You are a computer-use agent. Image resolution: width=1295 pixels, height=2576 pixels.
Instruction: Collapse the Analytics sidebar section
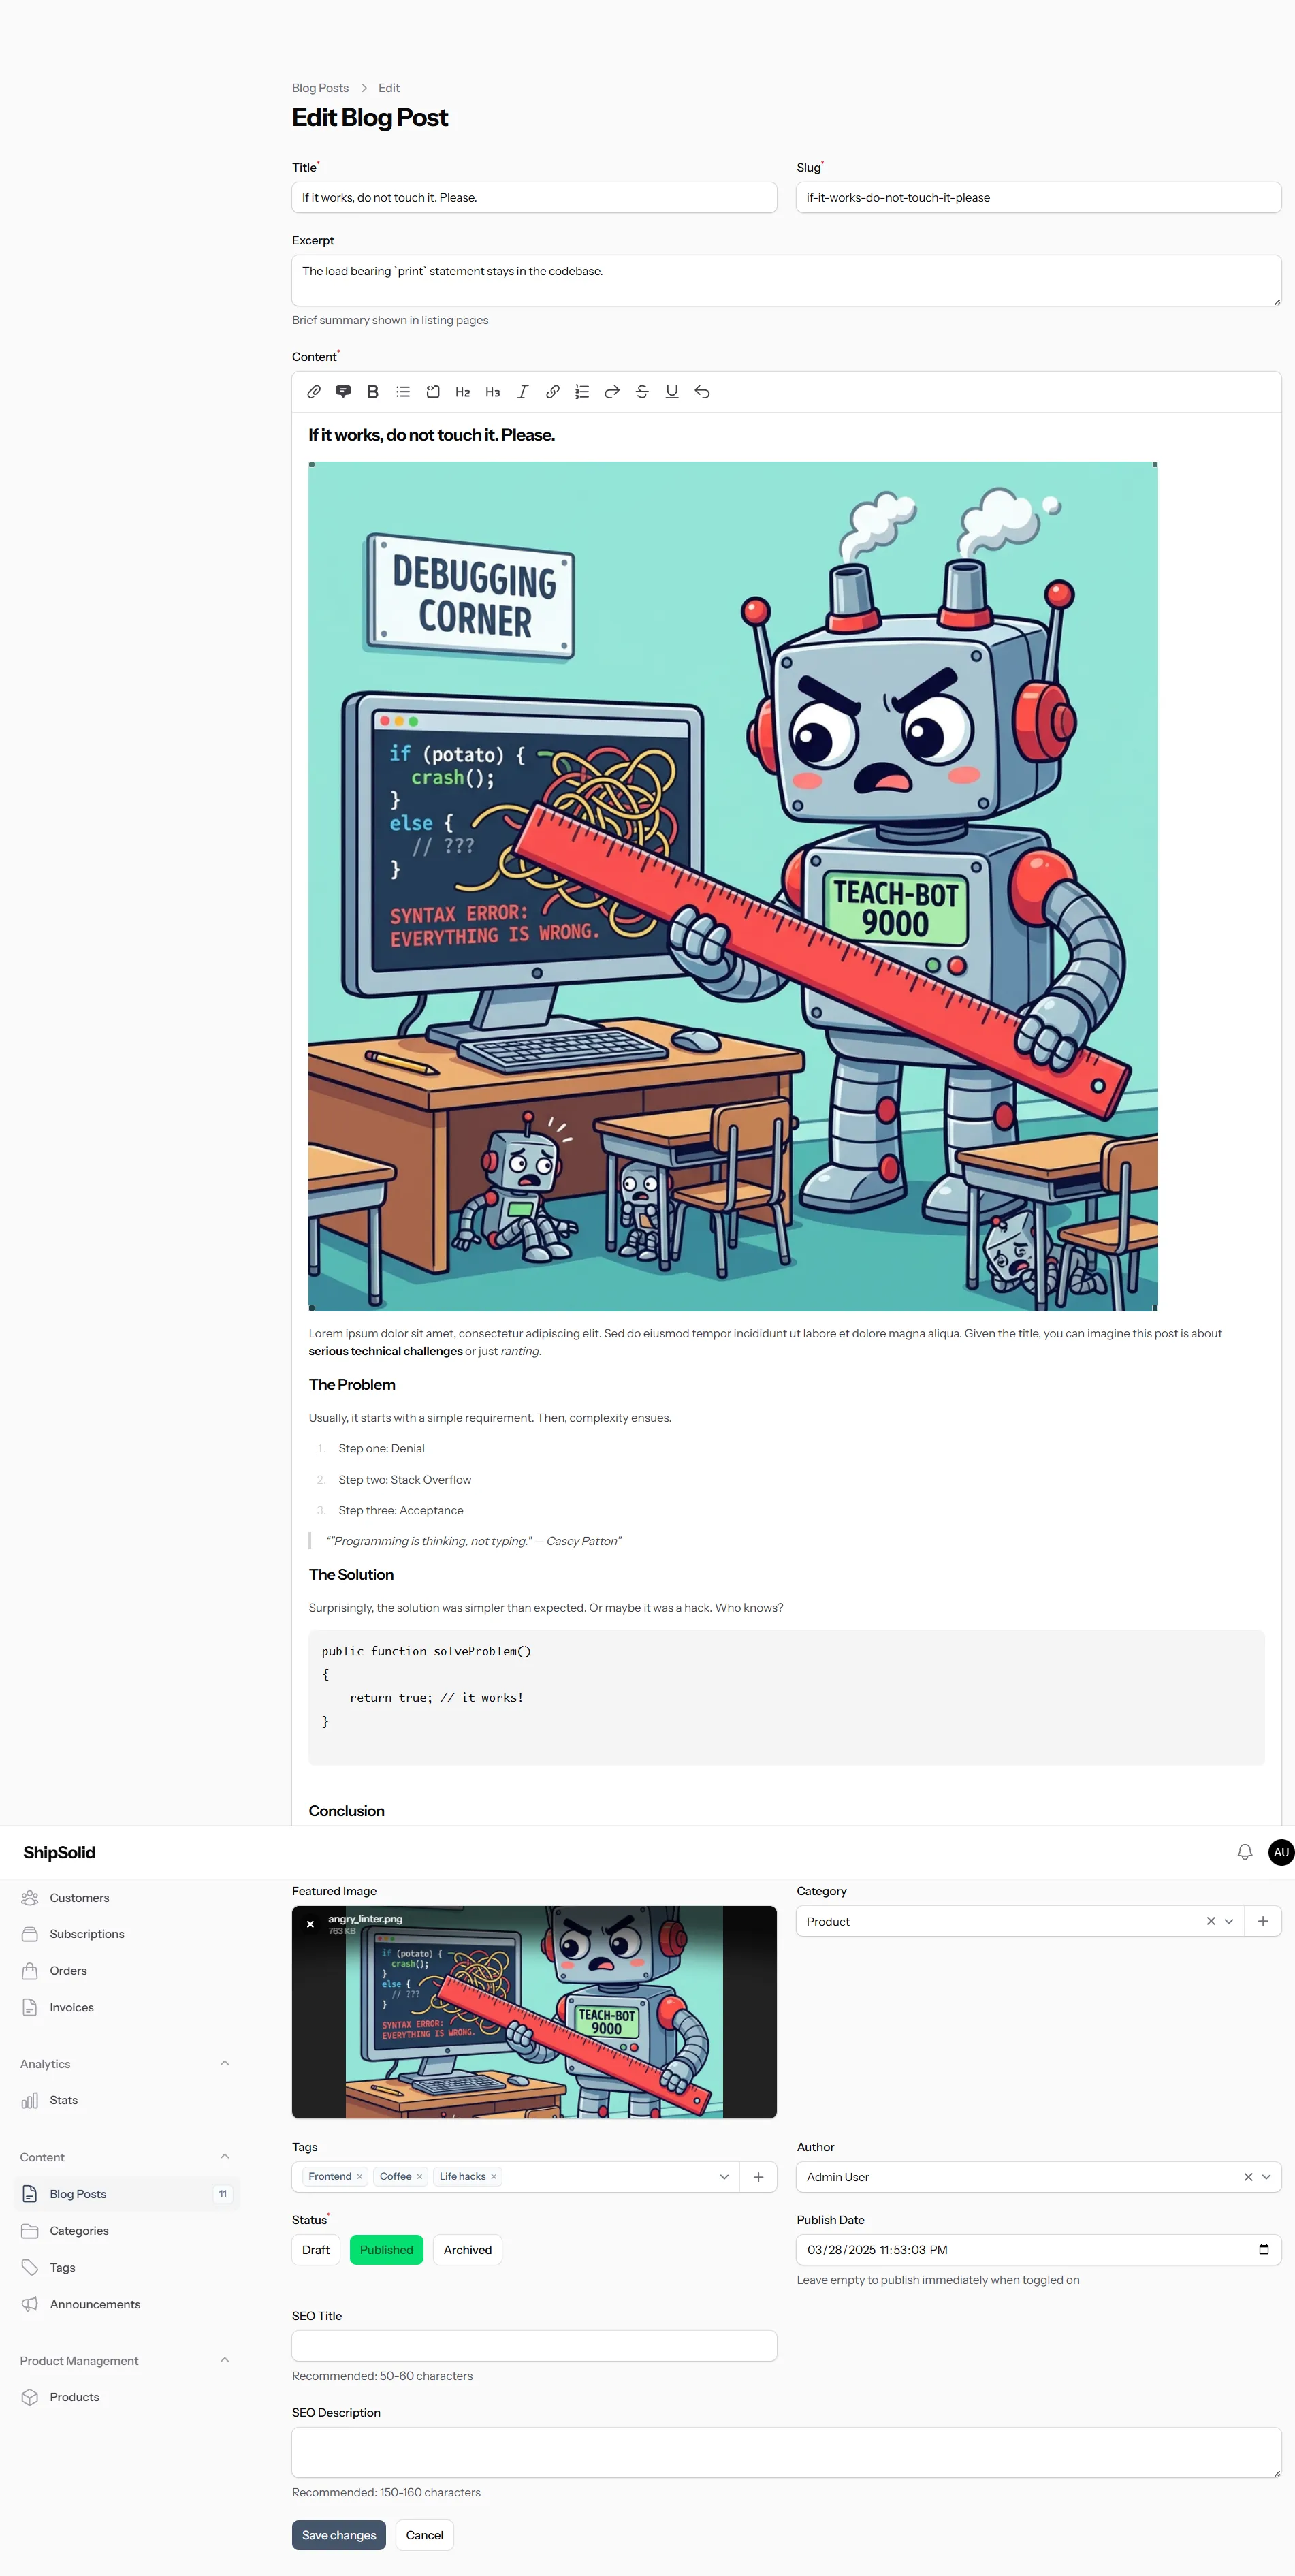[x=224, y=2063]
